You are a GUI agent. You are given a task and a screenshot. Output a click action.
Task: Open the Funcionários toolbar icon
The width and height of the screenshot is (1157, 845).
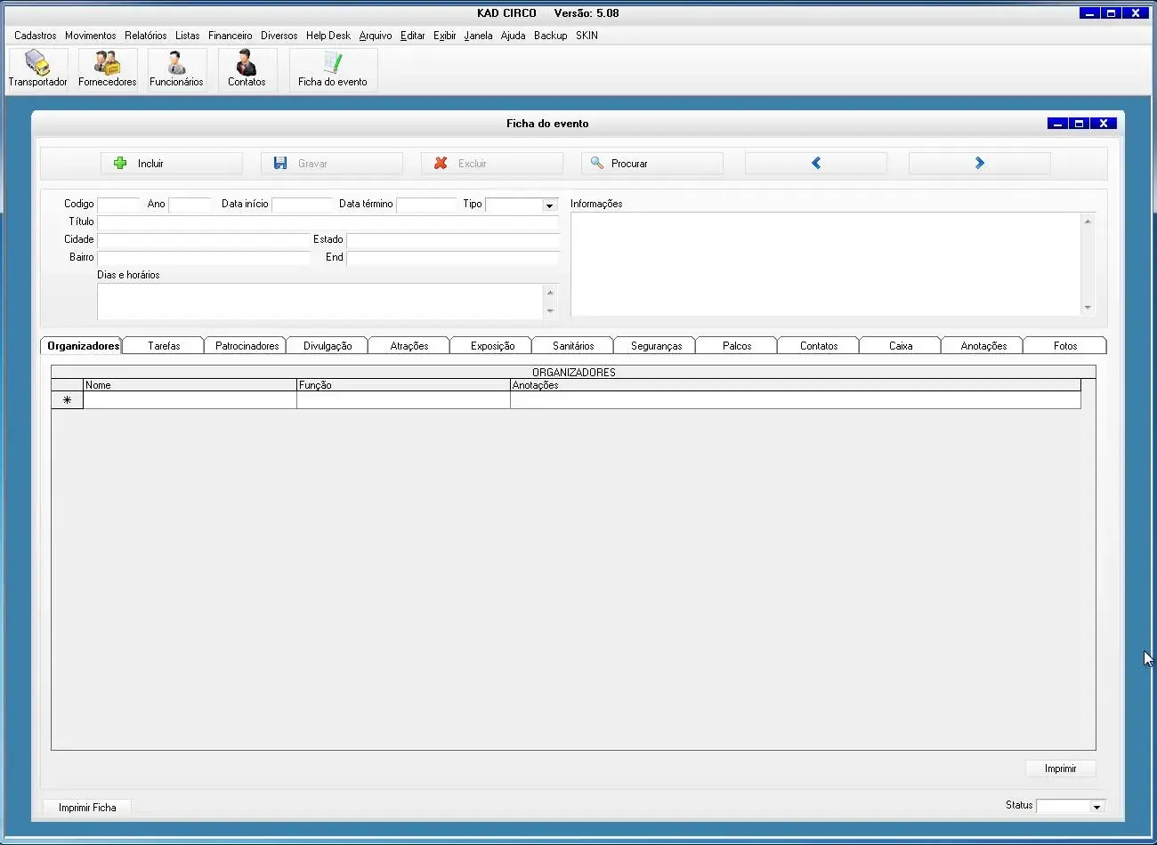pos(176,68)
